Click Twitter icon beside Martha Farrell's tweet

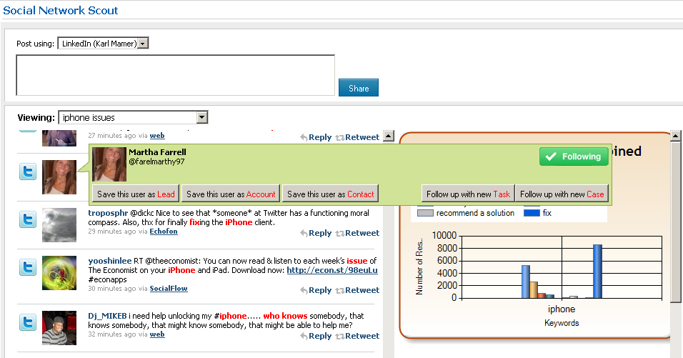tap(28, 171)
